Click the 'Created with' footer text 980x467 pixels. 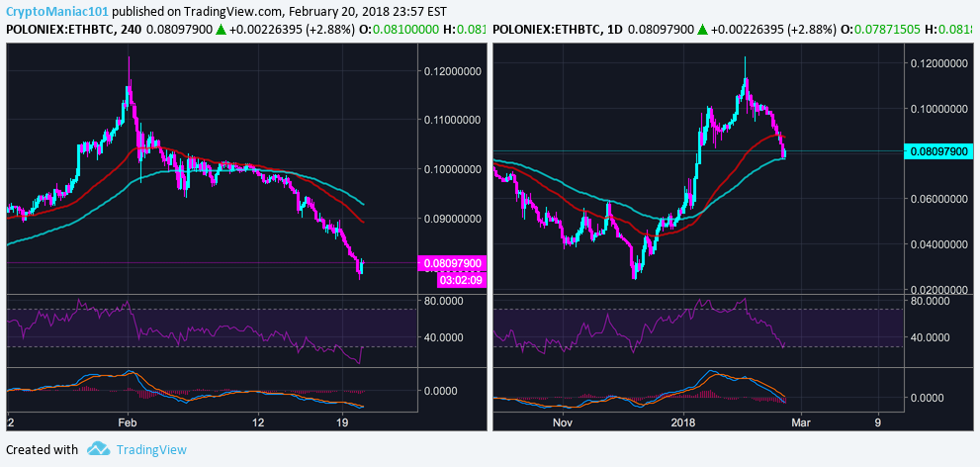pyautogui.click(x=42, y=449)
